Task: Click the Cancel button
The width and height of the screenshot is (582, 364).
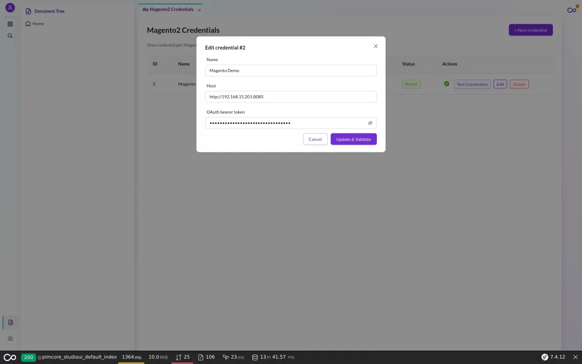Action: coord(315,139)
